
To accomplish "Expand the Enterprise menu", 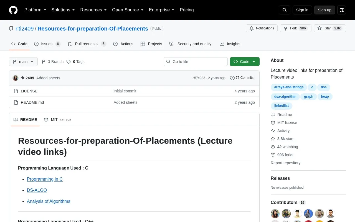I will [x=162, y=10].
